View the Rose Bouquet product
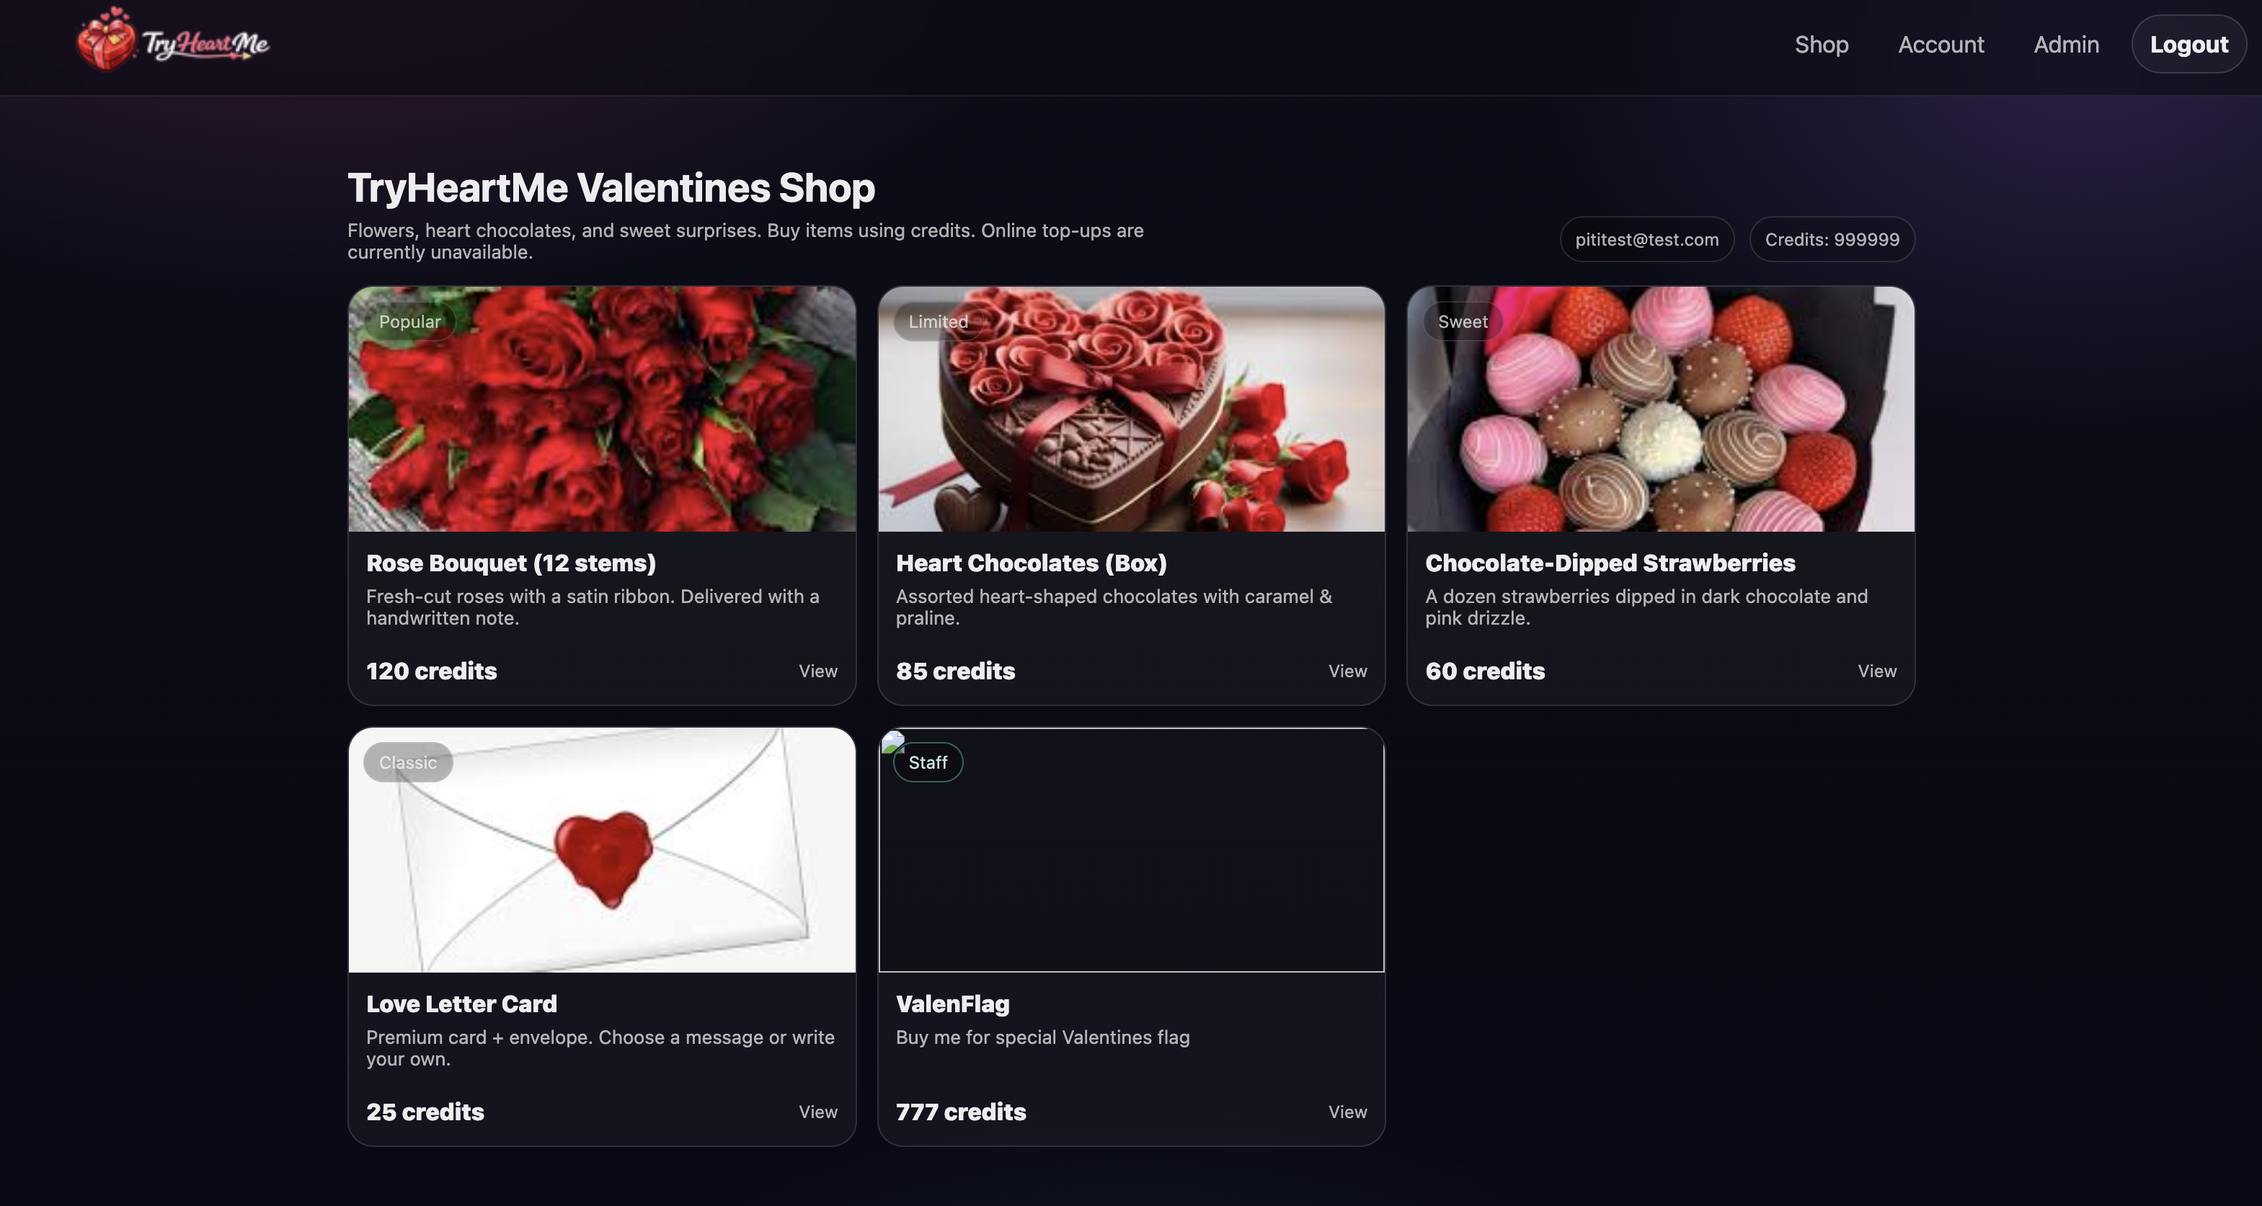Viewport: 2262px width, 1206px height. pos(817,671)
